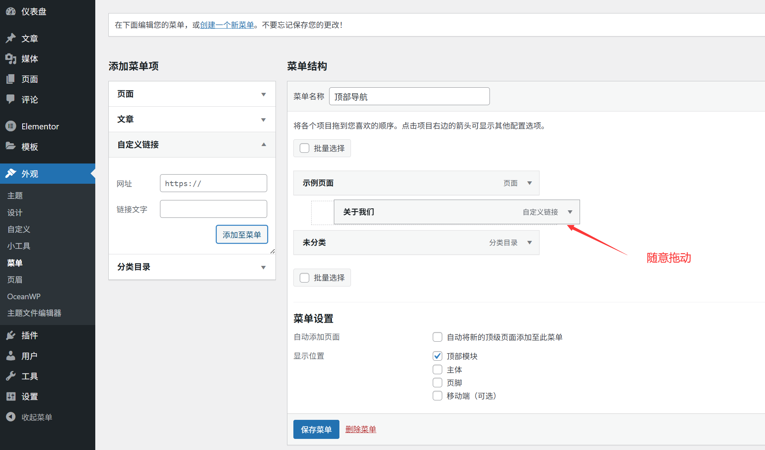Open 设置 in the admin sidebar

(30, 396)
